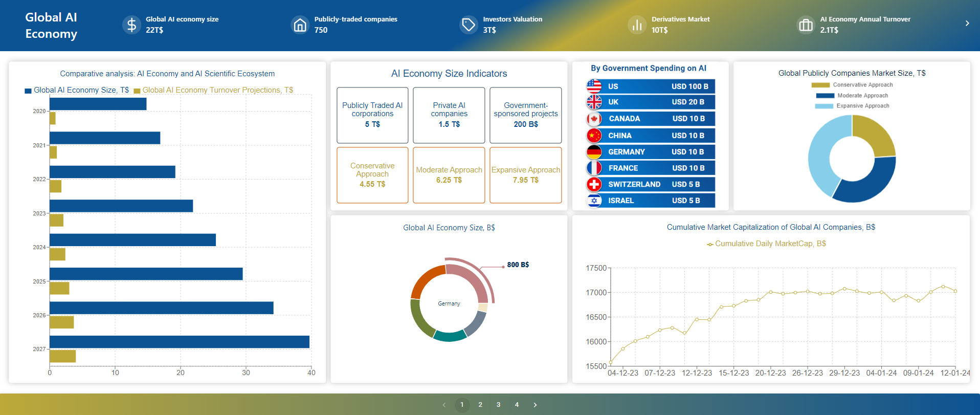Click the dollar sign icon in header

click(x=131, y=25)
